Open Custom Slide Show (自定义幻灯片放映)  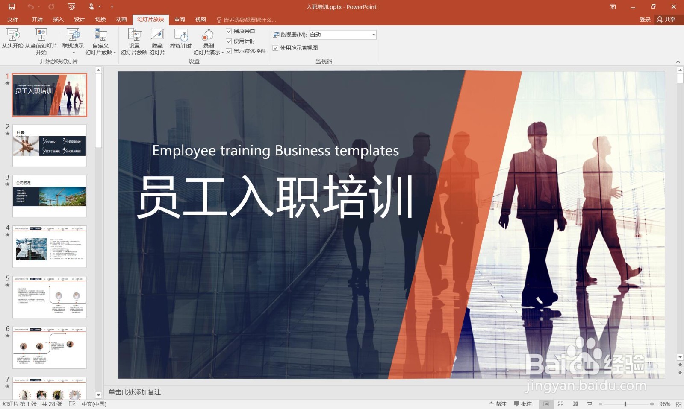point(100,41)
